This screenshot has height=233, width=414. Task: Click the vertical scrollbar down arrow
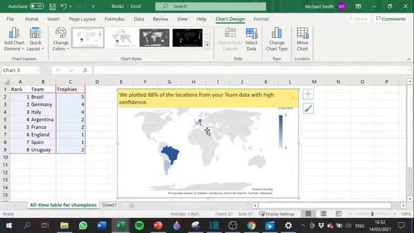409,199
